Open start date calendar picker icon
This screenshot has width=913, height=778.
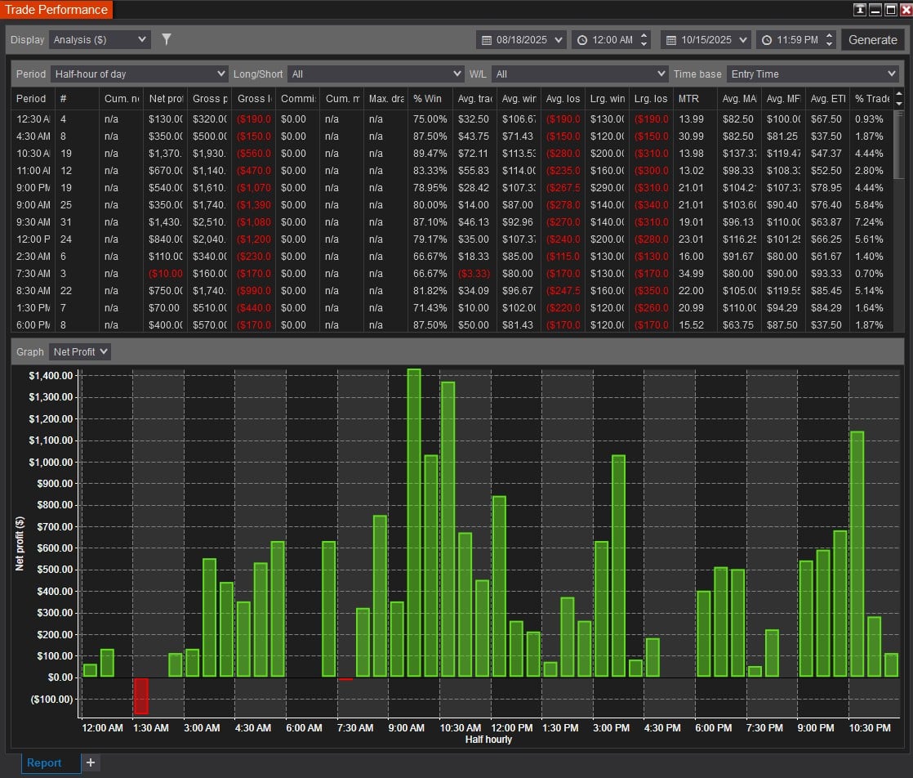(x=487, y=40)
